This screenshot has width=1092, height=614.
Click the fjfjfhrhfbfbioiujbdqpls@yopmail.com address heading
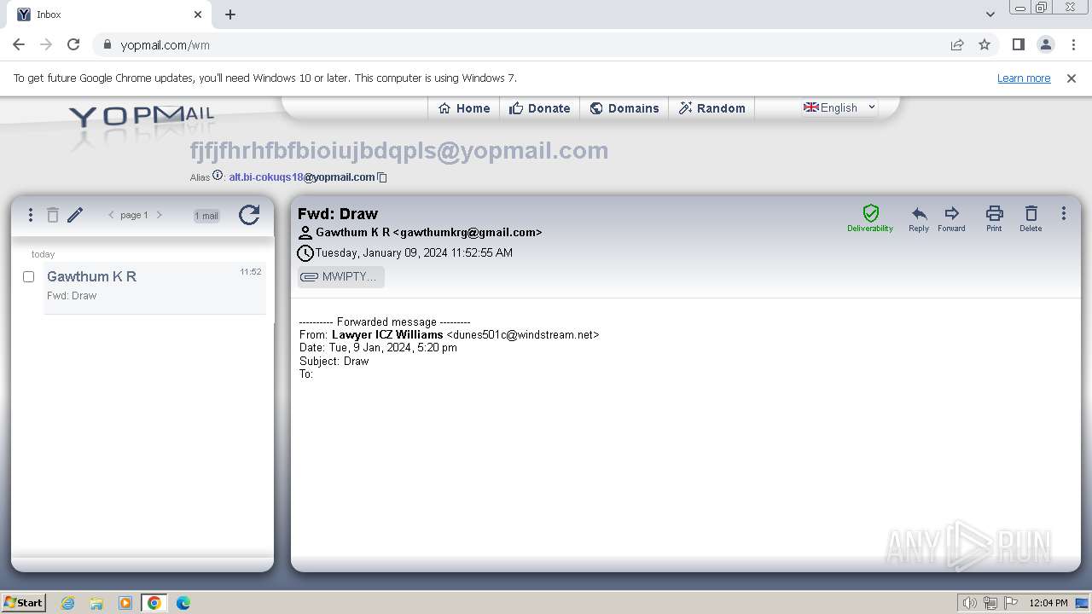[x=399, y=151]
